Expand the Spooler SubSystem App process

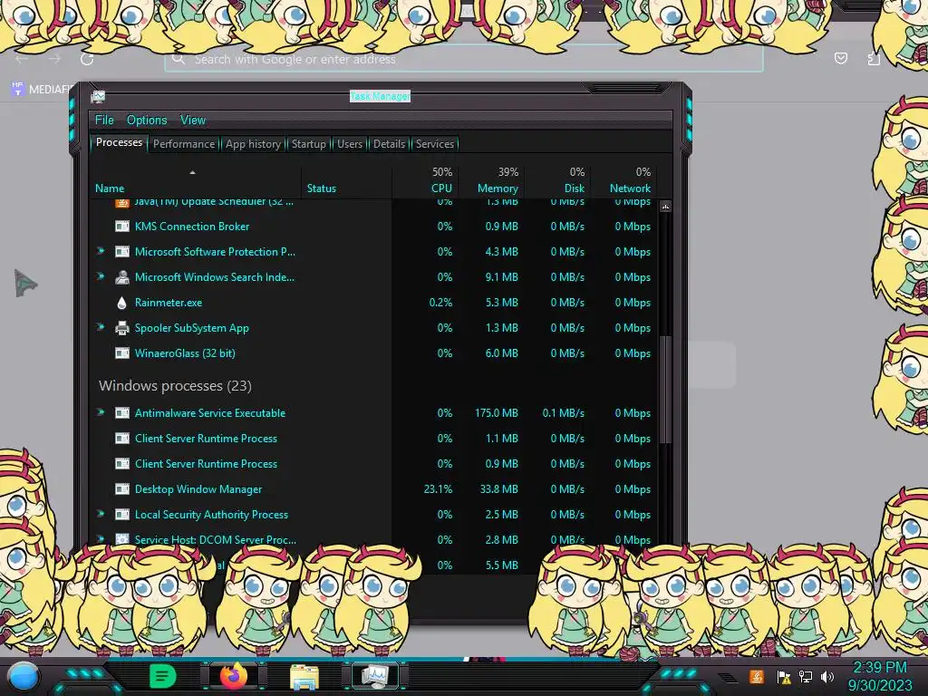click(101, 327)
